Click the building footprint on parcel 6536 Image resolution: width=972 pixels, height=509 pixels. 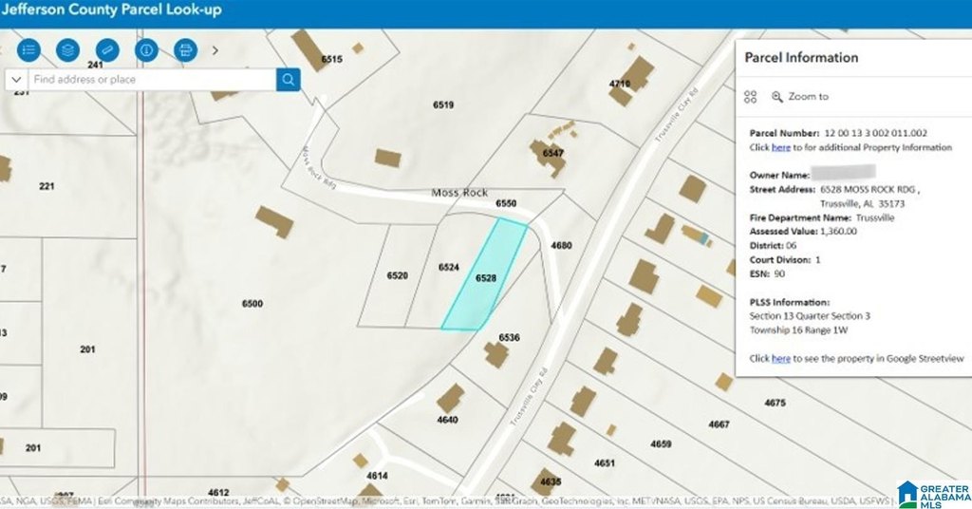point(495,354)
